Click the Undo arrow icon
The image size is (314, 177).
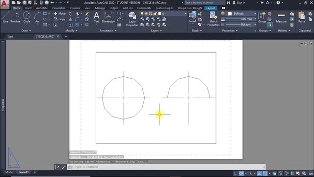(x=52, y=2)
